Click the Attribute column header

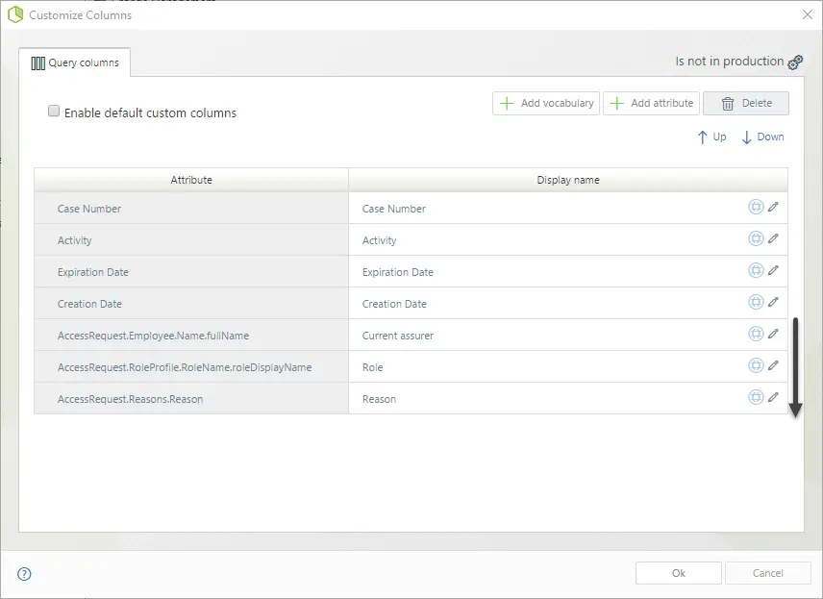191,180
